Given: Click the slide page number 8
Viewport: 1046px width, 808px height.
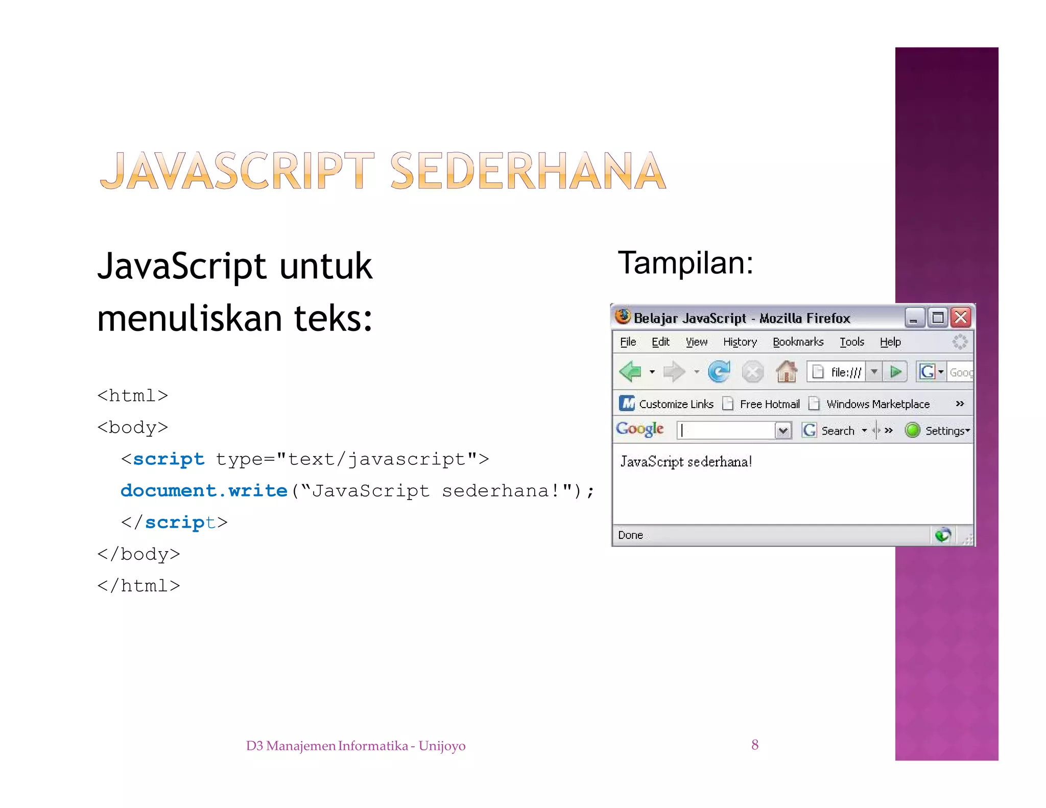Looking at the screenshot, I should tap(755, 745).
